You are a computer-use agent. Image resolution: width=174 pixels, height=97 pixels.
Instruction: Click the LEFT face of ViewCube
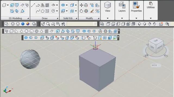[x=152, y=47]
